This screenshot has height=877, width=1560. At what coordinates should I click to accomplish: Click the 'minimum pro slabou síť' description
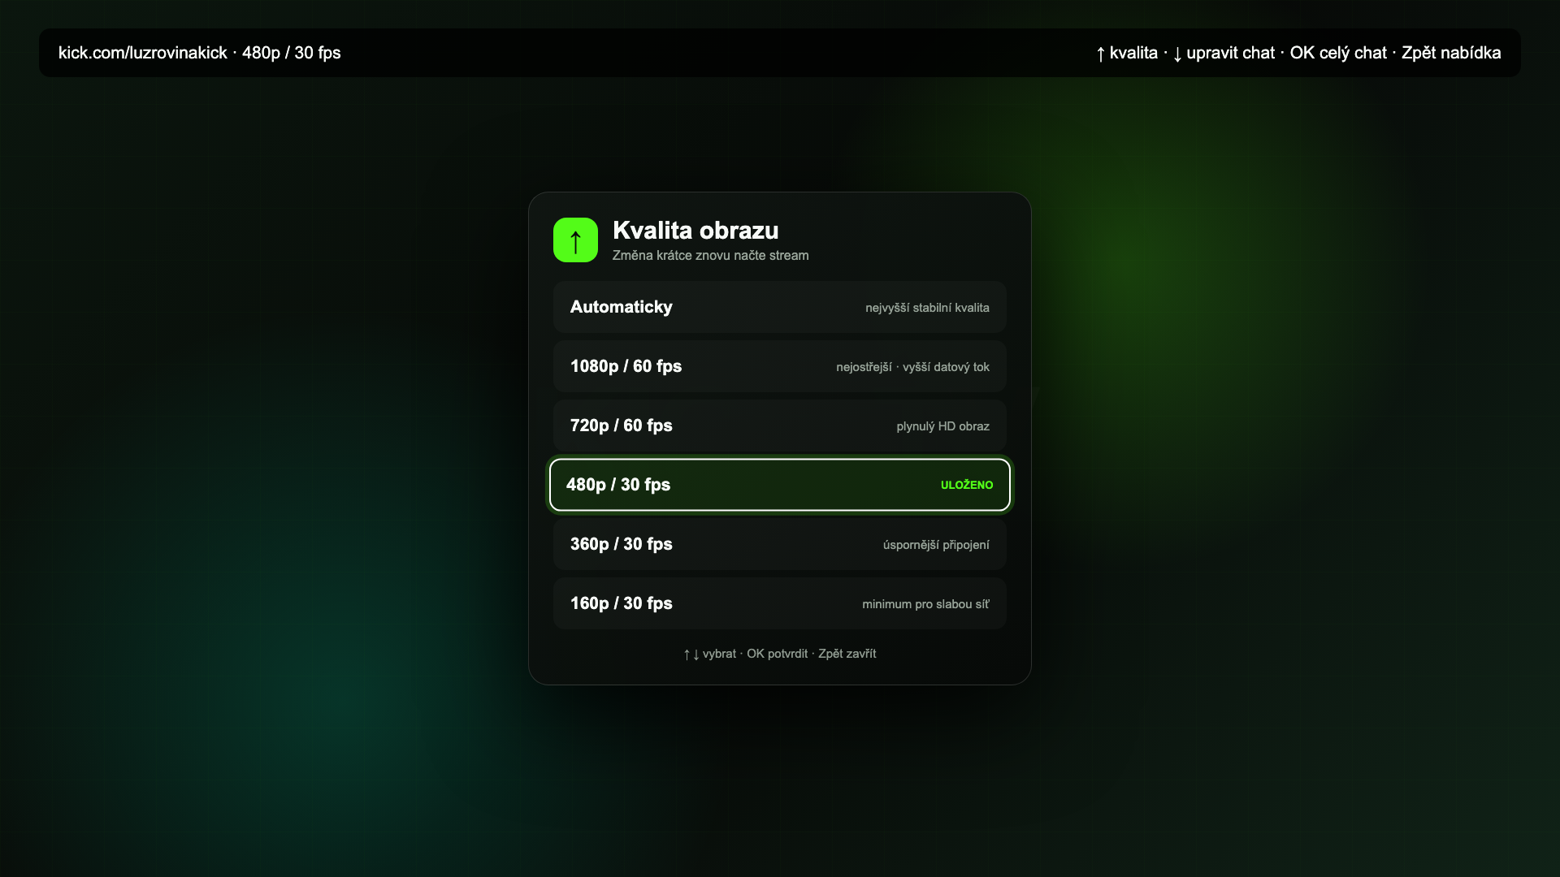(x=925, y=604)
